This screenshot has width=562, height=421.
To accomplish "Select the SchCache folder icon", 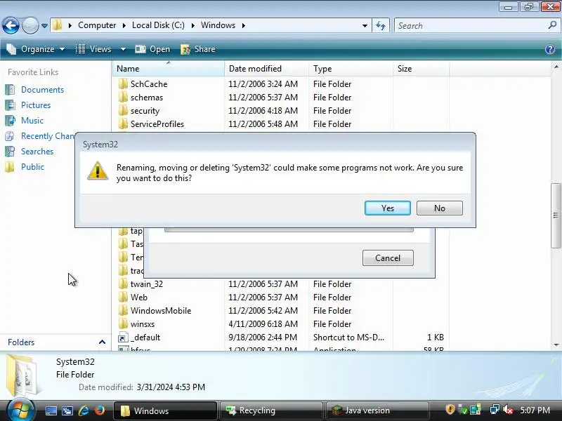I will click(123, 83).
